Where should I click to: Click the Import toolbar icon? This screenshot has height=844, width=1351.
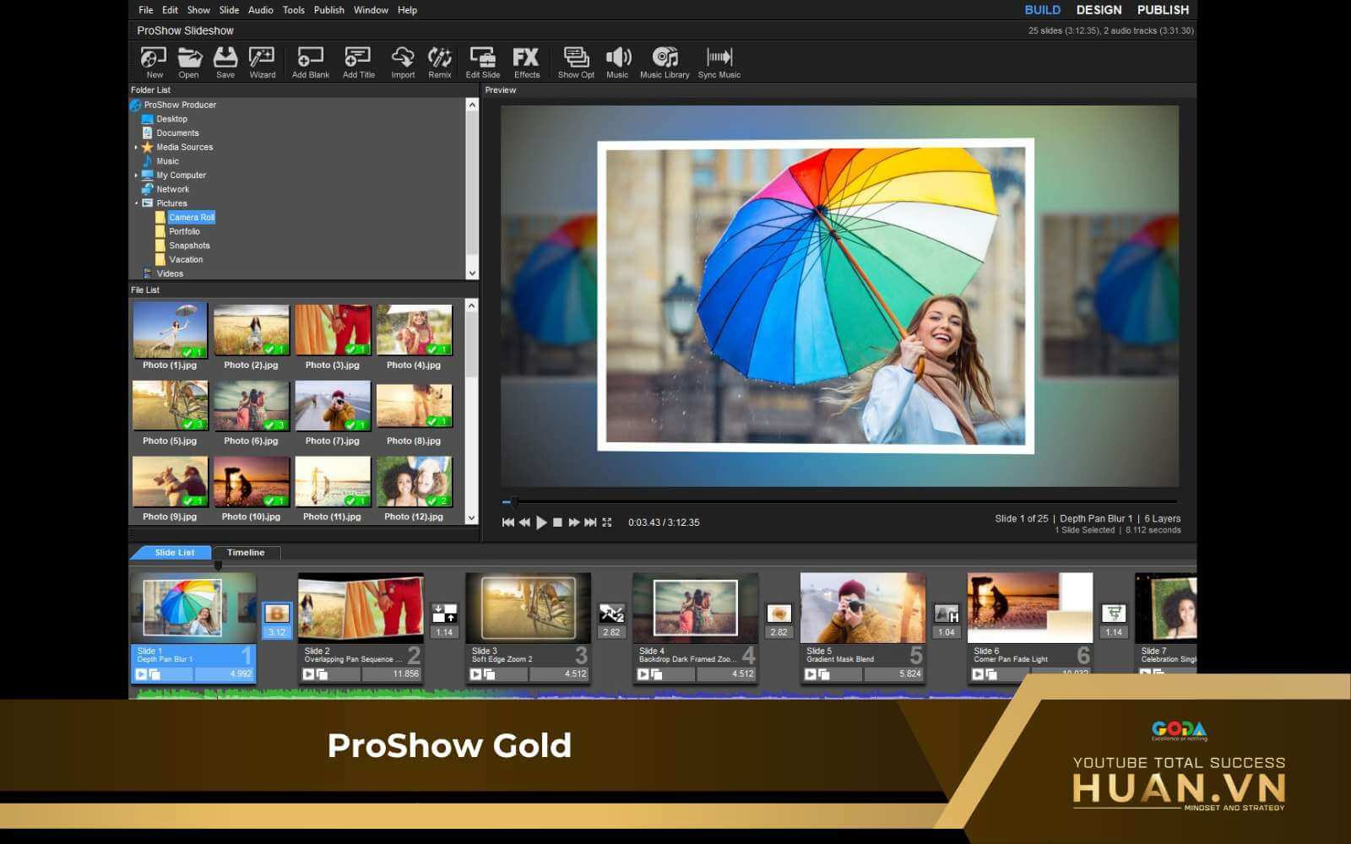pos(403,62)
